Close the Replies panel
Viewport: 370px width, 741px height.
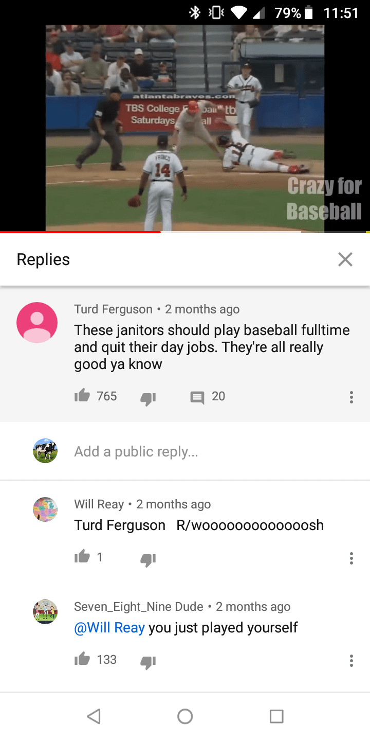click(x=345, y=259)
